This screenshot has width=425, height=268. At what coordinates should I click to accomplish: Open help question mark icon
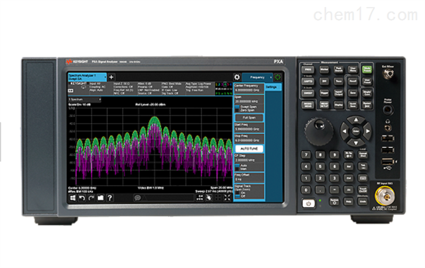[109, 197]
